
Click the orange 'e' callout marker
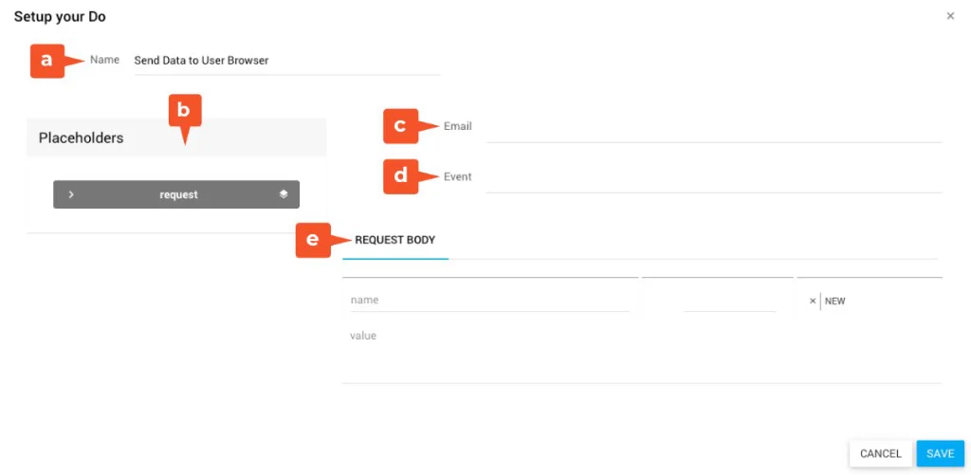[x=313, y=240]
